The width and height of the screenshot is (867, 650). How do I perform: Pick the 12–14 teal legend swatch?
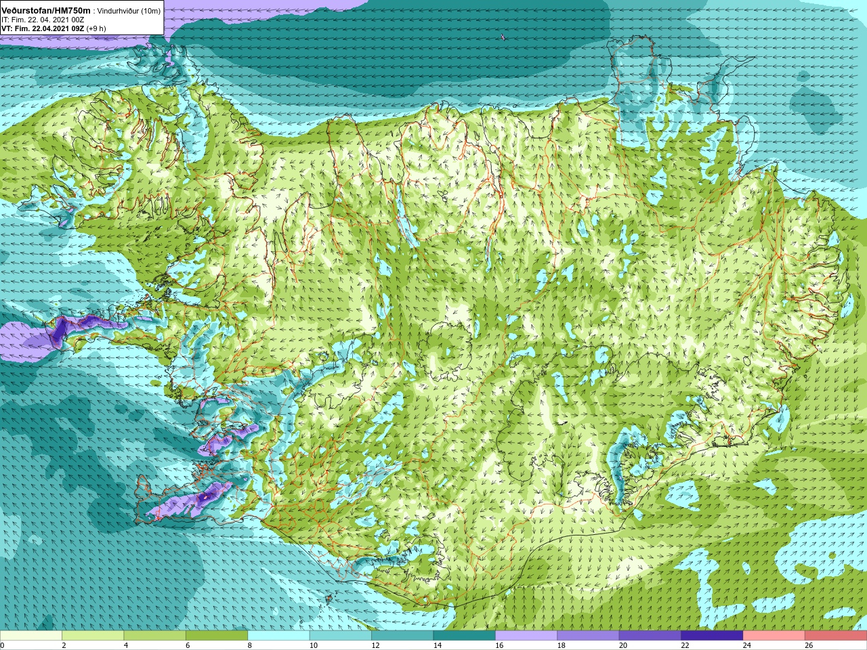(x=402, y=636)
